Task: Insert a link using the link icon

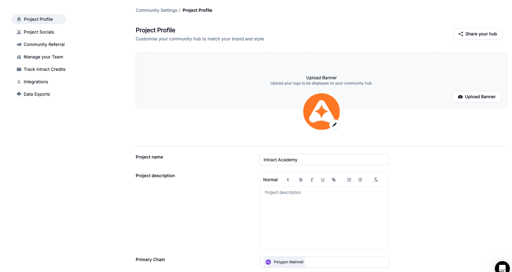Action: 334,180
